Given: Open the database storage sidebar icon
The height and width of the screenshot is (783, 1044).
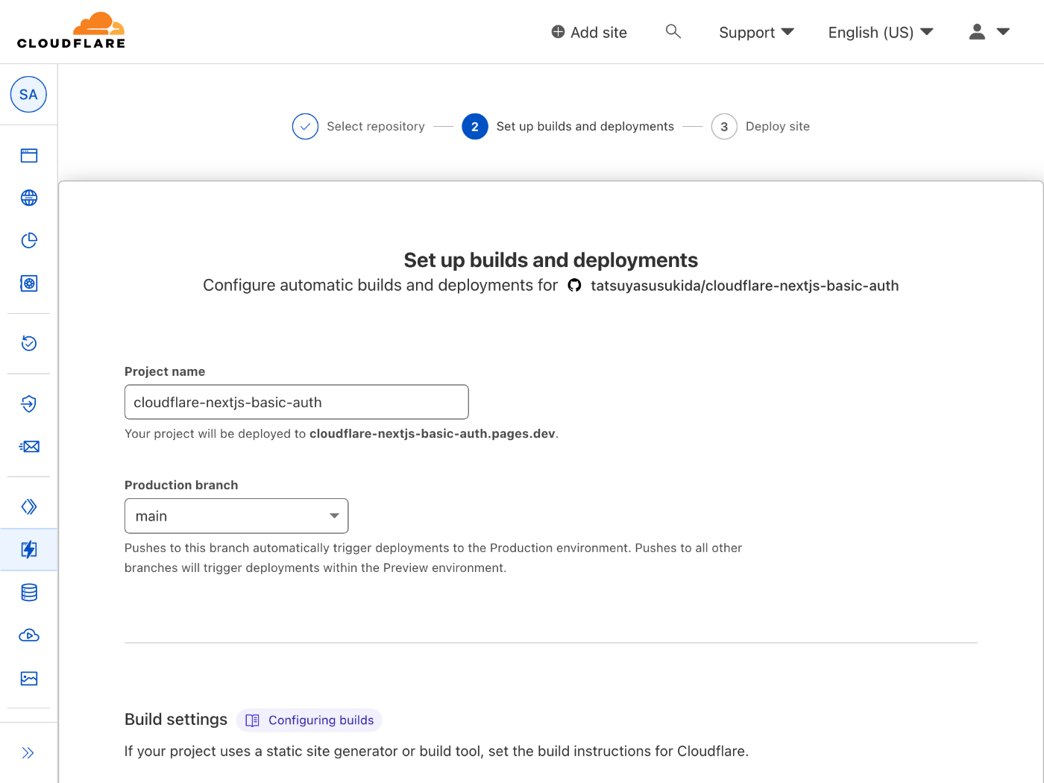Looking at the screenshot, I should tap(29, 593).
